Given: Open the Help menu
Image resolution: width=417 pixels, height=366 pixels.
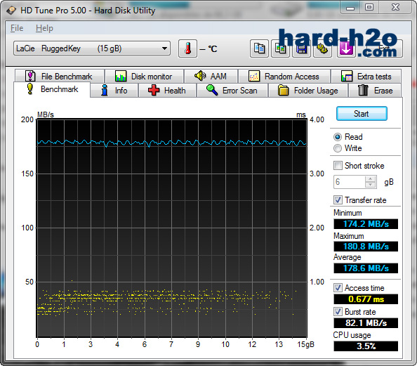Looking at the screenshot, I should click(44, 28).
